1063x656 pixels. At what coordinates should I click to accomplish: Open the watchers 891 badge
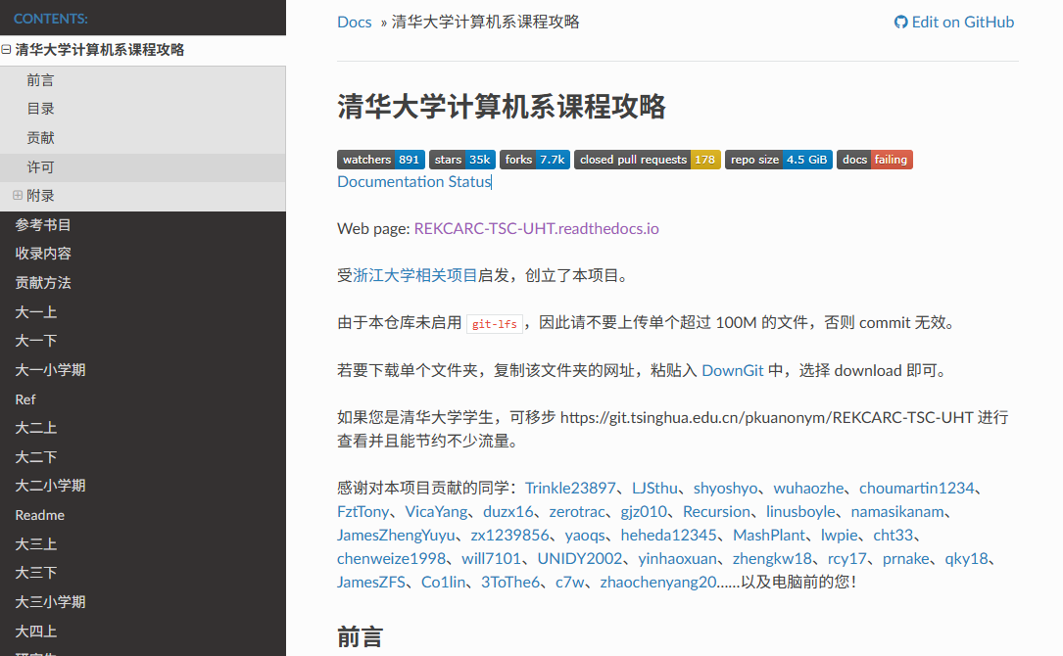(x=381, y=160)
